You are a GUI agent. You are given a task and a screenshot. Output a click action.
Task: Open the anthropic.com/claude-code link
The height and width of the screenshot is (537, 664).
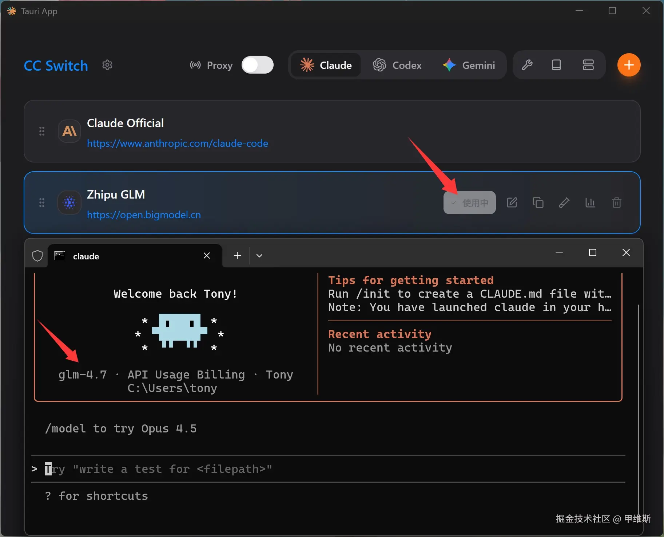point(178,144)
